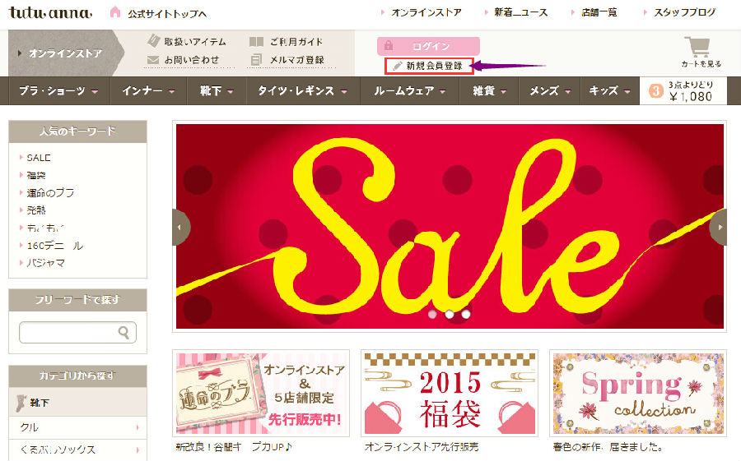
Task: Expand the ルームウェア dropdown menu
Action: point(410,90)
